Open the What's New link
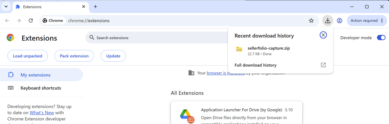This screenshot has height=124, width=389. (42, 113)
